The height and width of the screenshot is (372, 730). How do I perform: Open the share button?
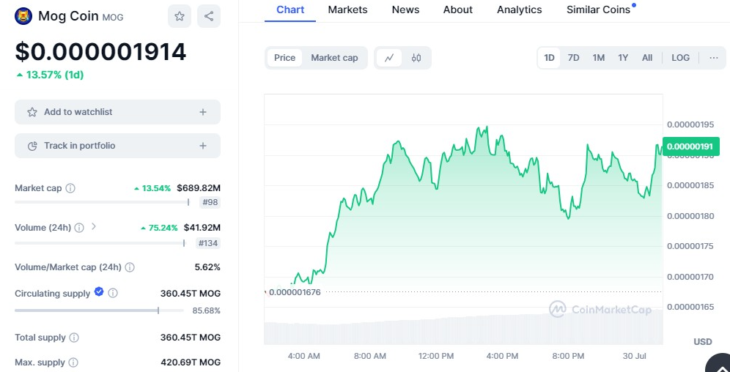[209, 16]
